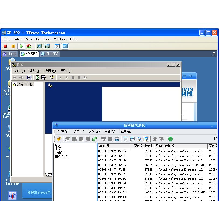Reset the virtual machine using the reset icon

pyautogui.click(x=29, y=46)
